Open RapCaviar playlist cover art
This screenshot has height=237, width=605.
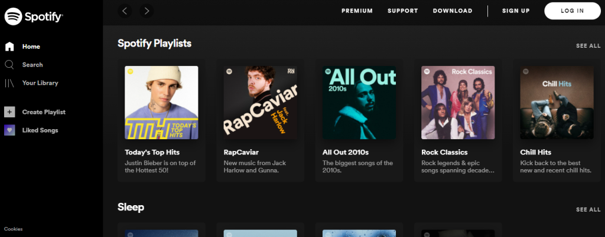click(261, 103)
